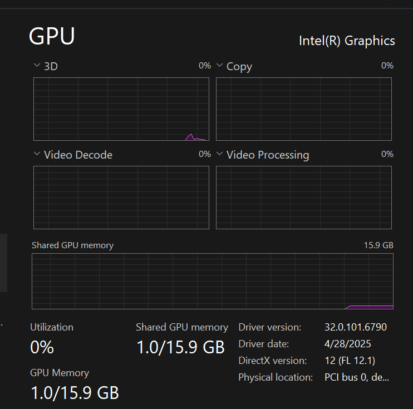The image size is (413, 409).
Task: Click the Copy engine usage graph
Action: tap(303, 109)
